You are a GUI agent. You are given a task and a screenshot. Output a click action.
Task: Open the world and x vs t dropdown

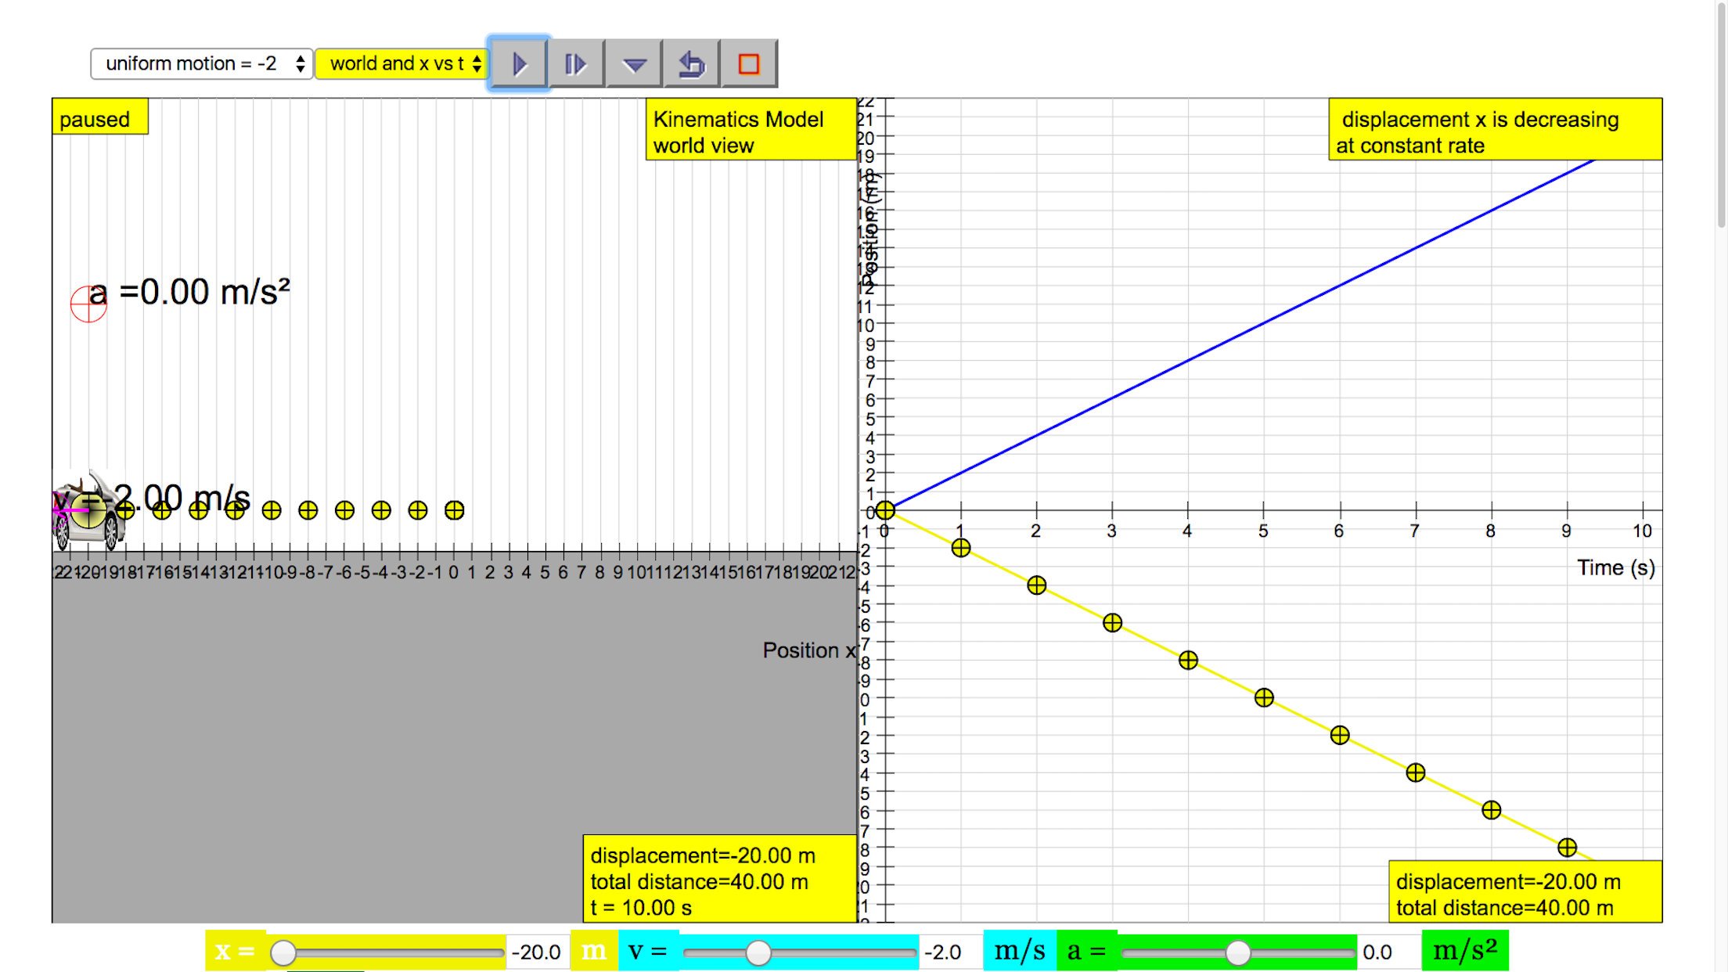coord(402,64)
